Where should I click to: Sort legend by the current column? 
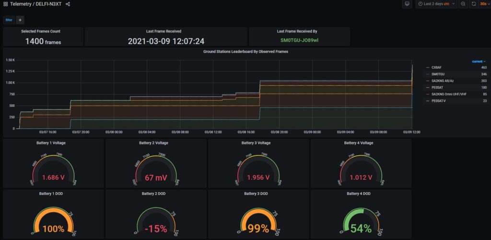tap(479, 62)
